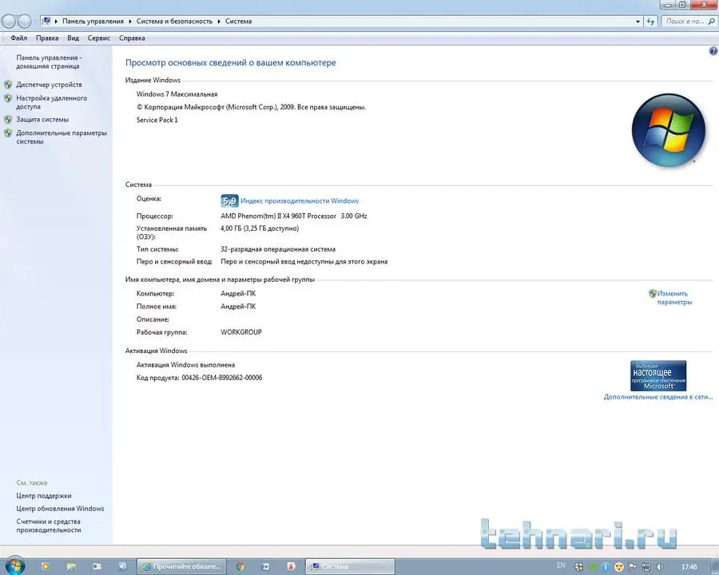Open recent pages dropdown beside Forward button

[34, 22]
